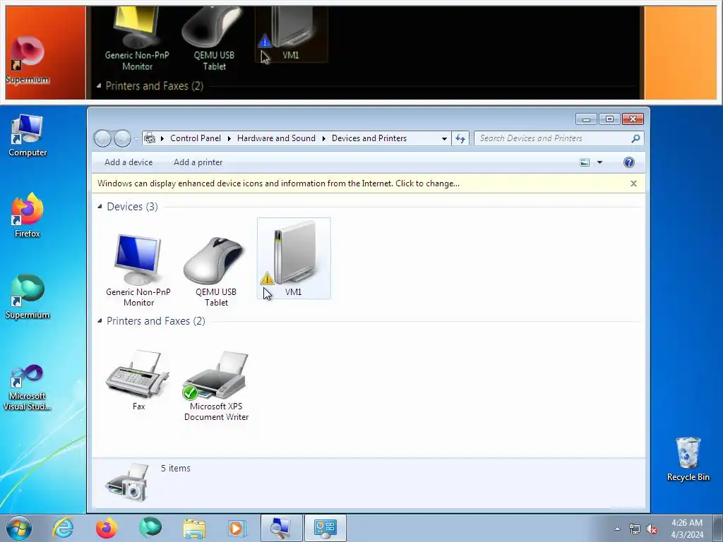Screen dimensions: 723x542
Task: Expand the arrow after Control Panel breadcrumb
Action: 229,138
